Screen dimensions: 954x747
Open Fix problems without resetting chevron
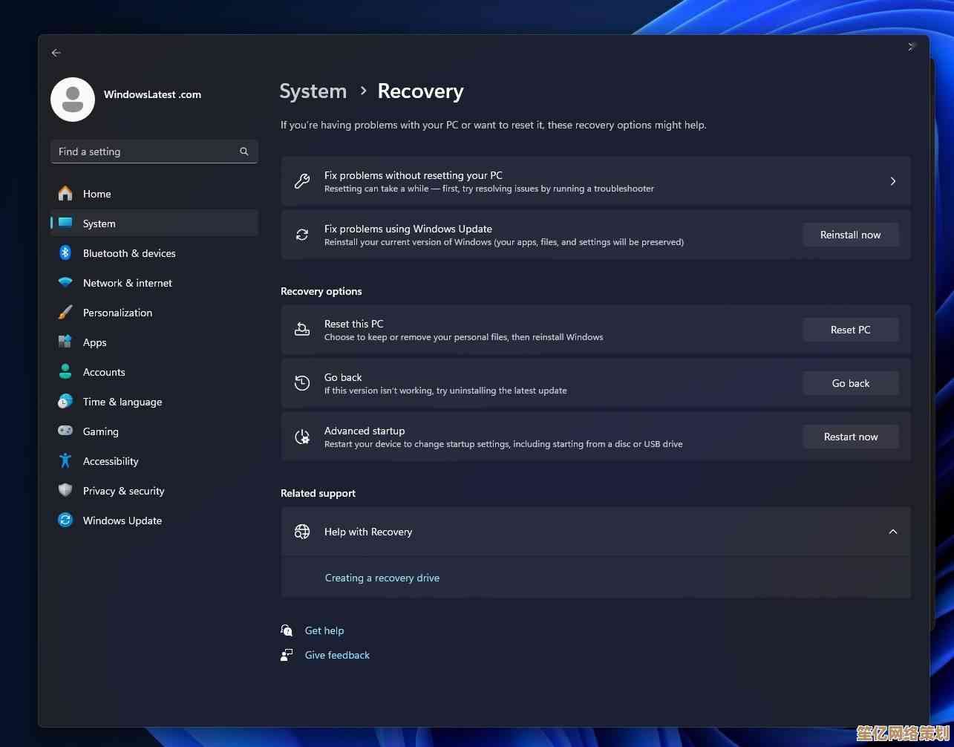(892, 181)
